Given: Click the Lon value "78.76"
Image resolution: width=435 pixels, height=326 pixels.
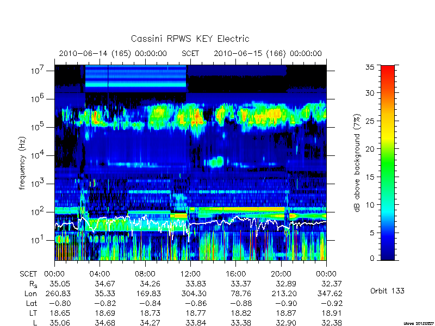Looking at the screenshot, I should pyautogui.click(x=240, y=293).
